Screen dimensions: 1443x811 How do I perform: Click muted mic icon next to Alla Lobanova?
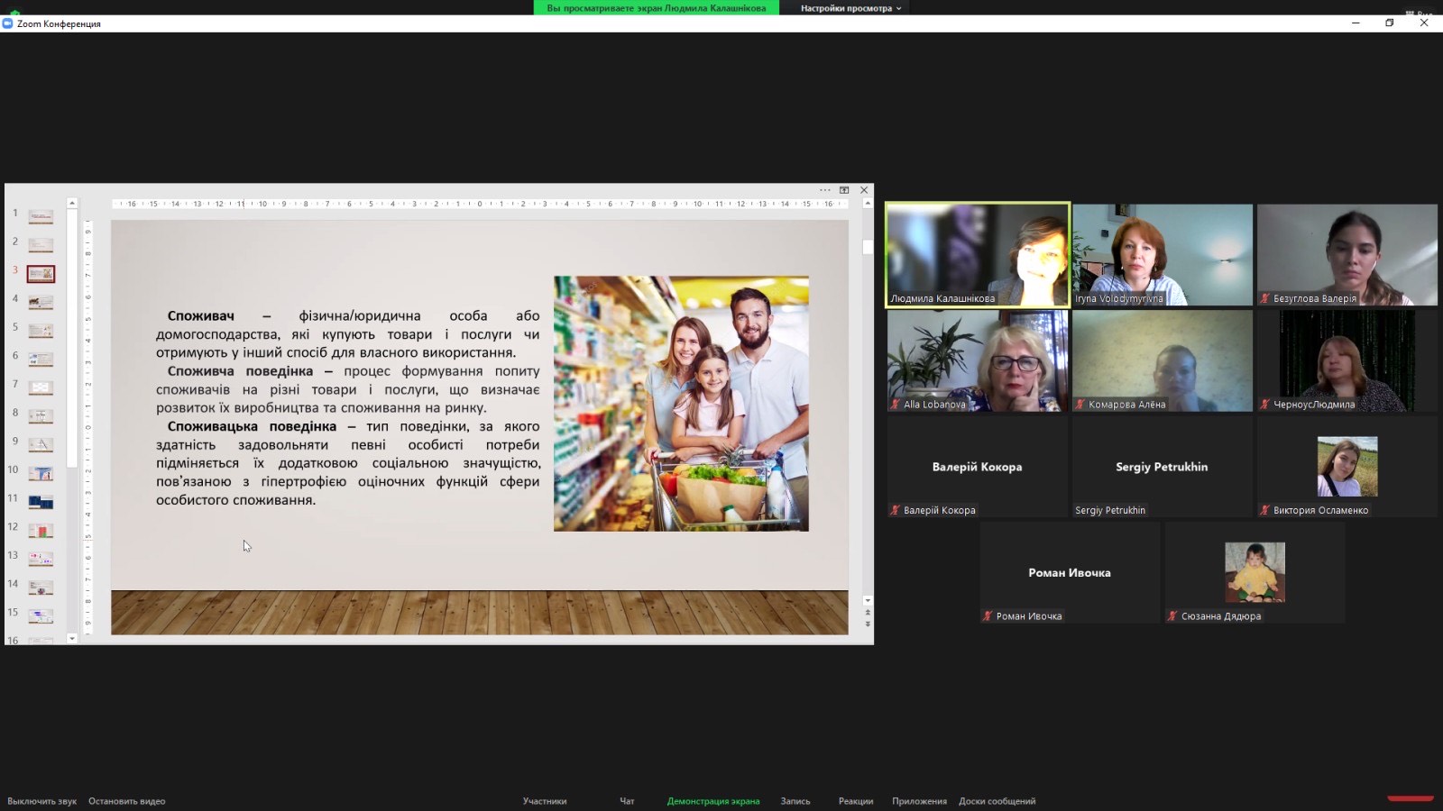click(896, 405)
